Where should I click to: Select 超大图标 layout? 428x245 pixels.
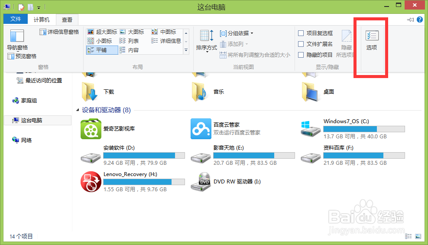(x=102, y=32)
